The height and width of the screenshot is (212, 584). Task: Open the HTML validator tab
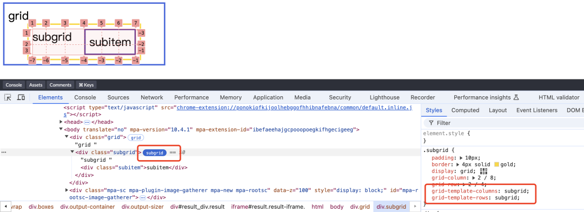click(559, 97)
